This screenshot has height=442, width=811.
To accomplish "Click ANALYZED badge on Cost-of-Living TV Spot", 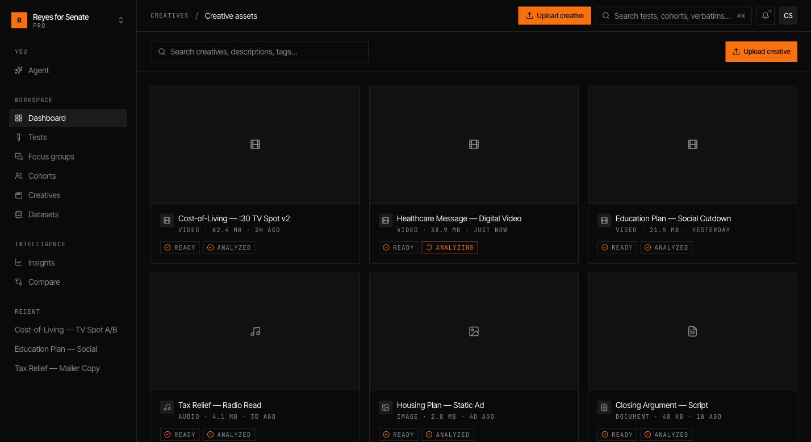I will 229,247.
